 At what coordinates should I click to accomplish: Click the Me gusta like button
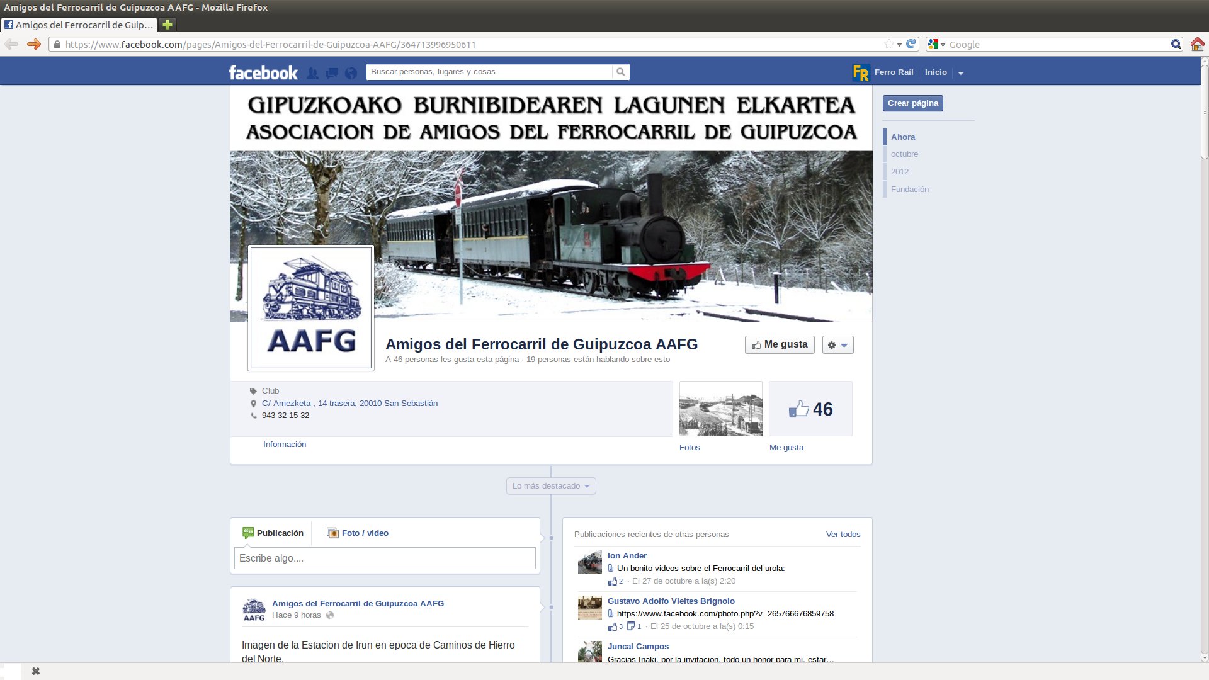tap(780, 344)
